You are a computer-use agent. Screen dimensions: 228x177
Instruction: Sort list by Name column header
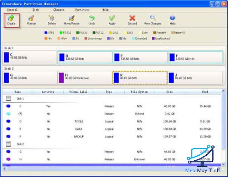[18, 92]
